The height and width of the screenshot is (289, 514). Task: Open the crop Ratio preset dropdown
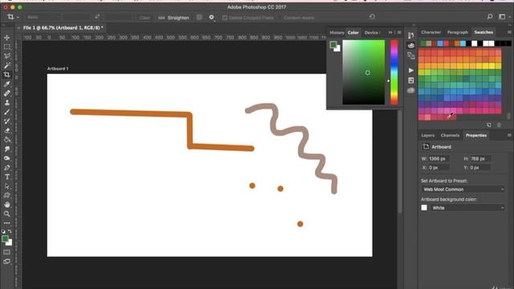(x=43, y=17)
